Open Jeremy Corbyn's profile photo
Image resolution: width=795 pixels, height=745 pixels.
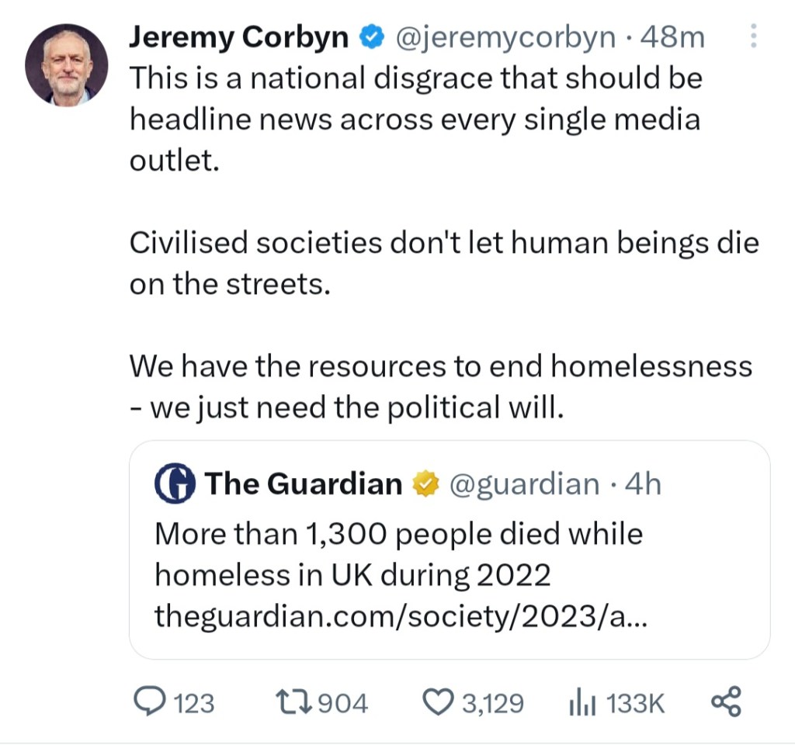pos(65,64)
